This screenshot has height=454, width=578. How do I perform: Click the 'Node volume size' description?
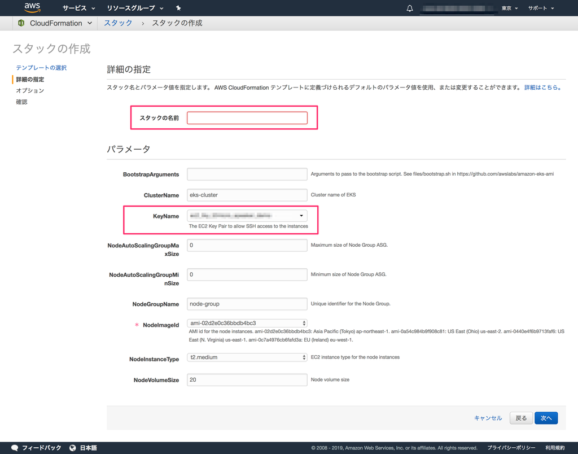tap(330, 379)
